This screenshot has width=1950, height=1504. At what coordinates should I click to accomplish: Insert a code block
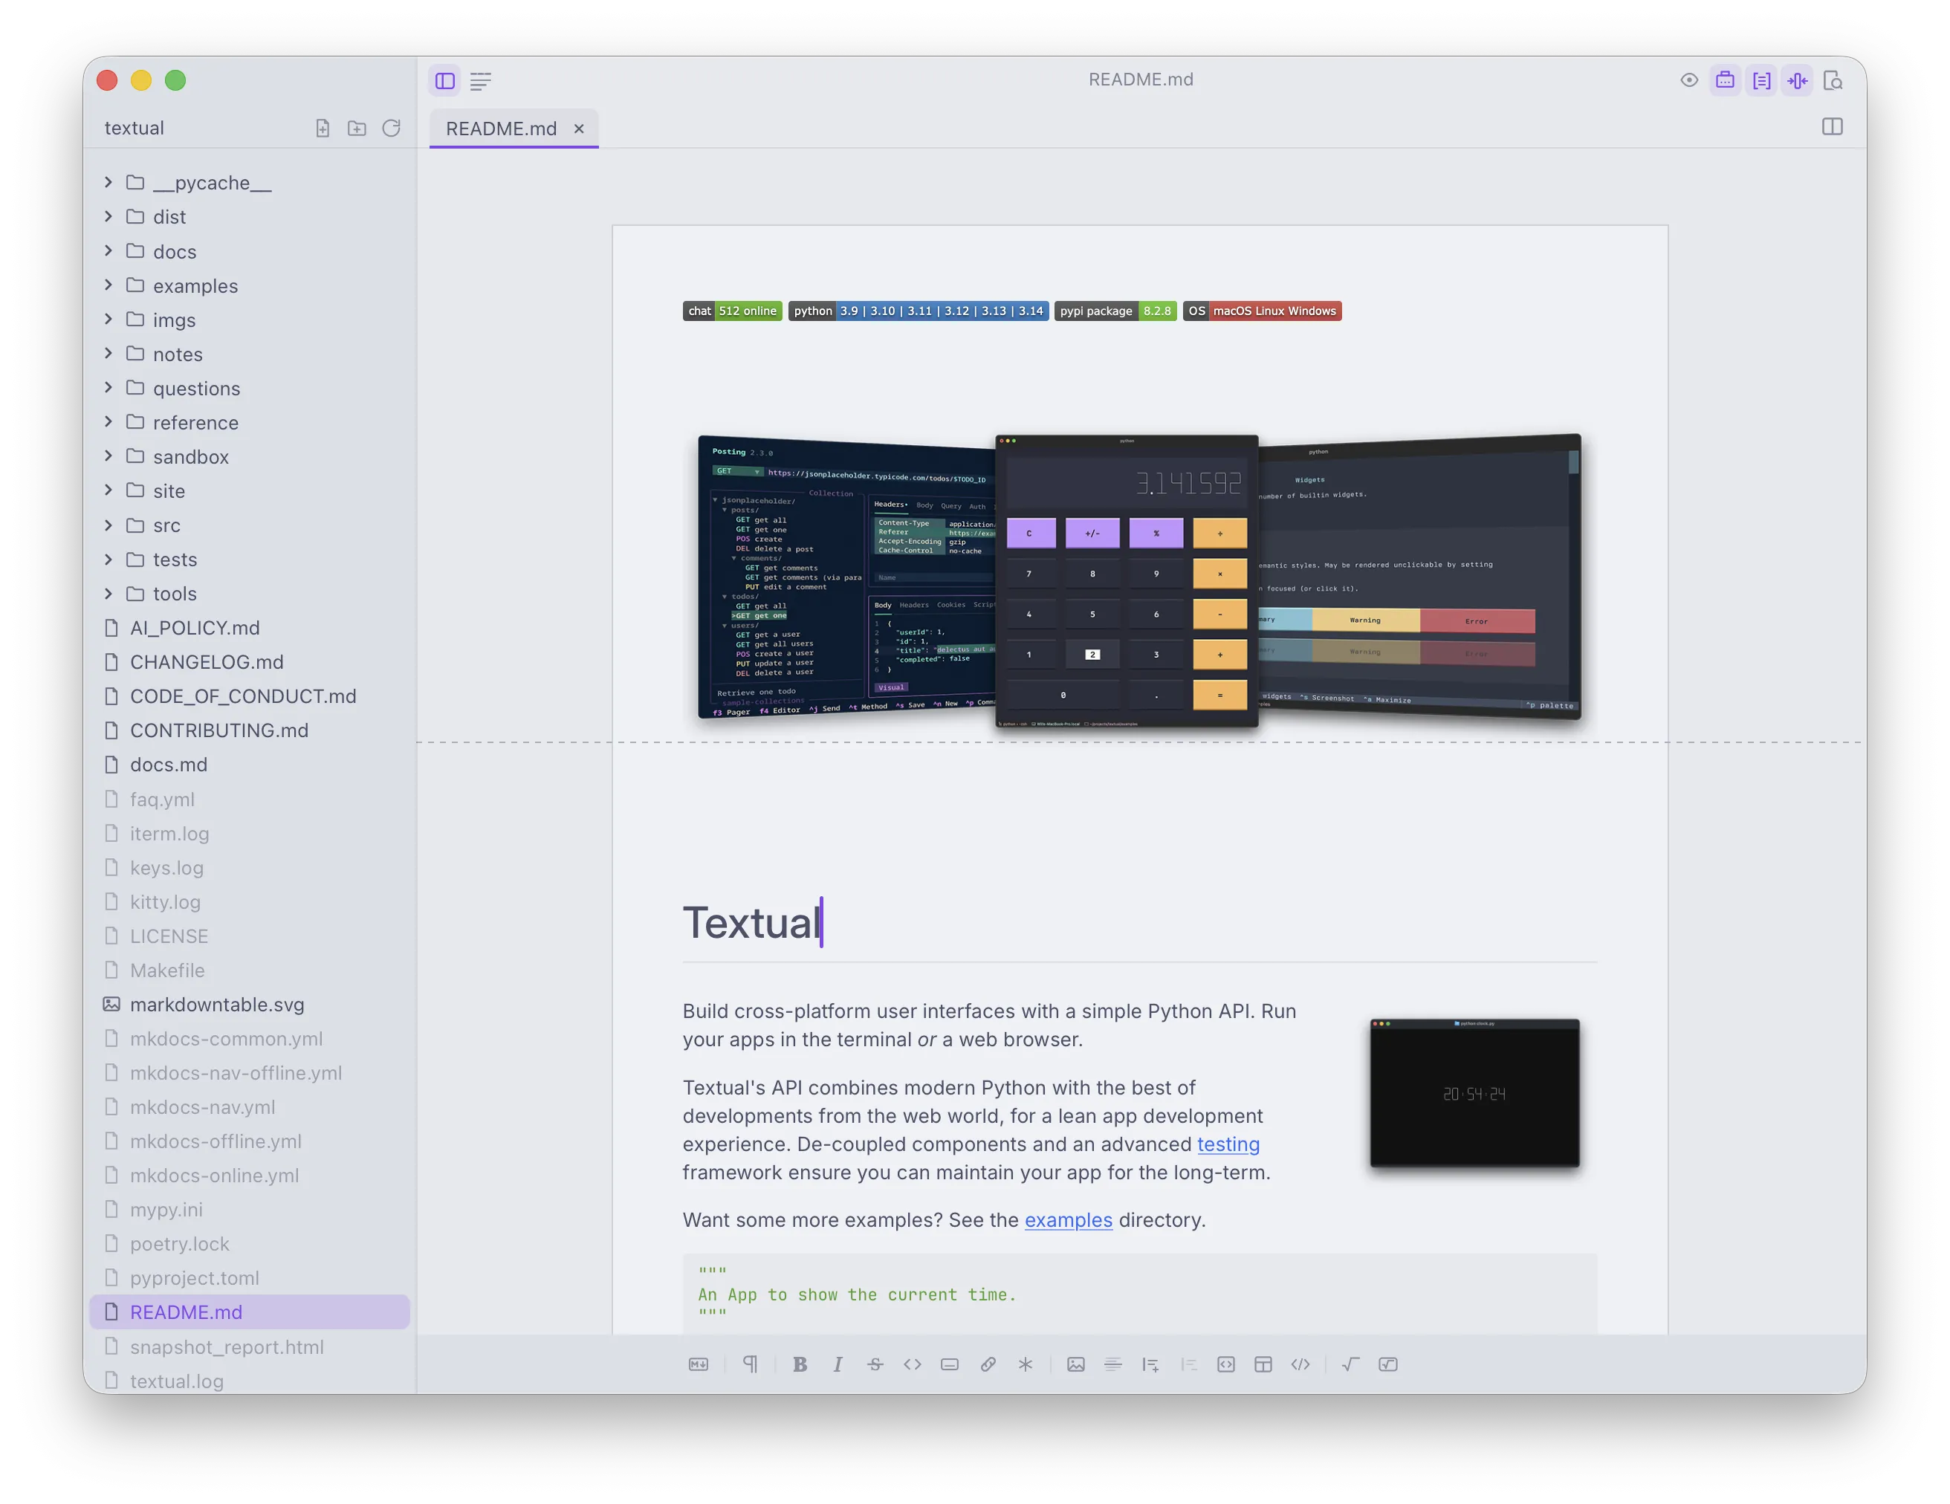click(1226, 1364)
